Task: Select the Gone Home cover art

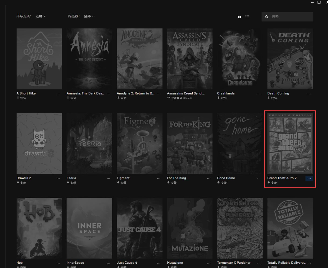Action: tap(240, 143)
